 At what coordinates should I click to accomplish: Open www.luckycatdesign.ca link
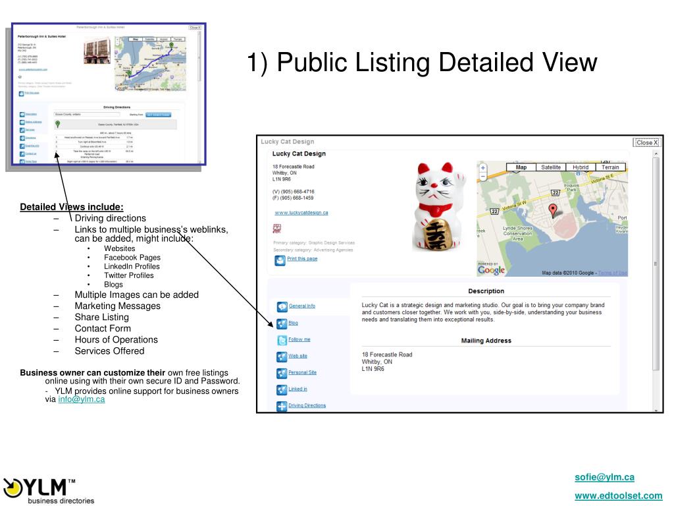tap(301, 213)
